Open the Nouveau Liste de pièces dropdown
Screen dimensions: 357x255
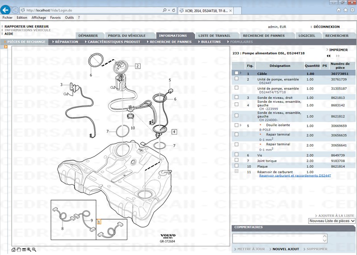pos(332,221)
